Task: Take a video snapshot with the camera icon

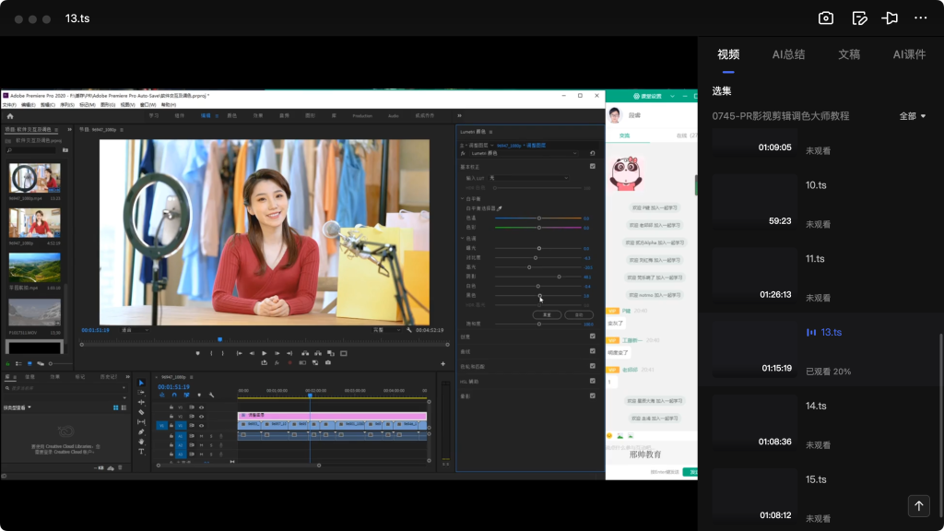Action: pyautogui.click(x=826, y=18)
